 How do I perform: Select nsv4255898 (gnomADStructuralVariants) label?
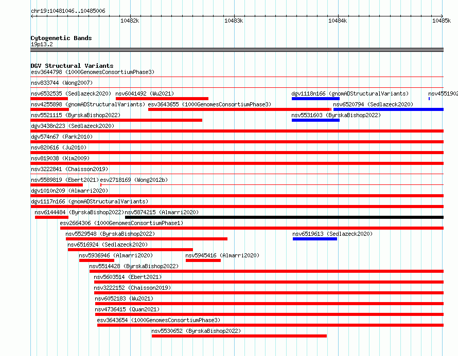coord(88,104)
